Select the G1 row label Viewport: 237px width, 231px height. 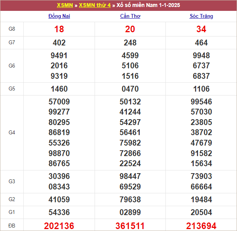coord(12,212)
